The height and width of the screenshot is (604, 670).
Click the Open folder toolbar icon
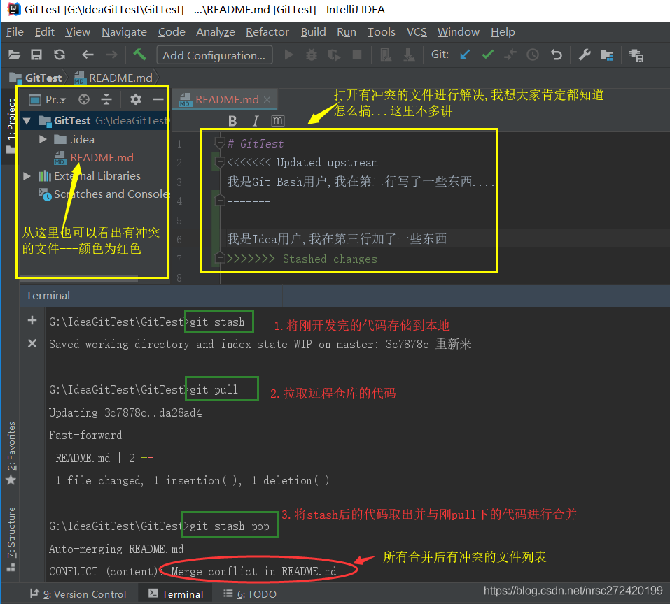click(x=14, y=55)
